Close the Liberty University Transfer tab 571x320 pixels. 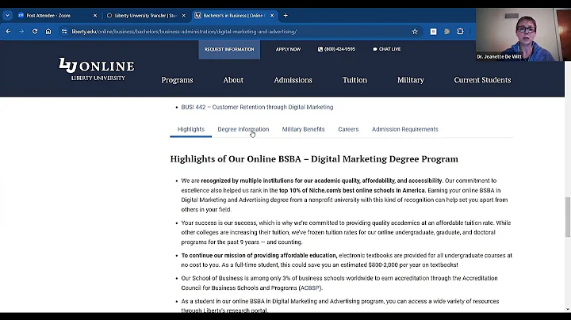[x=183, y=16]
